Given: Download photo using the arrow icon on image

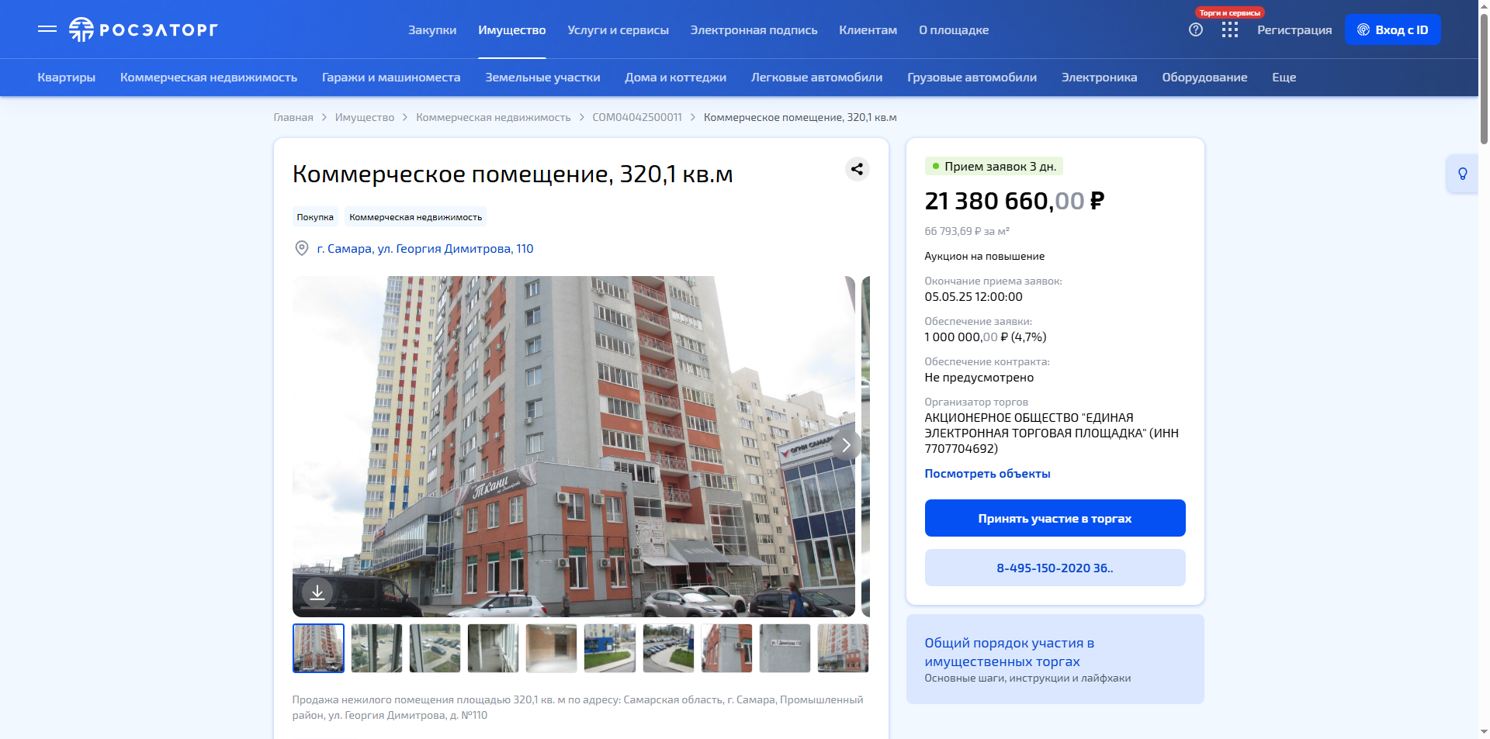Looking at the screenshot, I should click(317, 593).
